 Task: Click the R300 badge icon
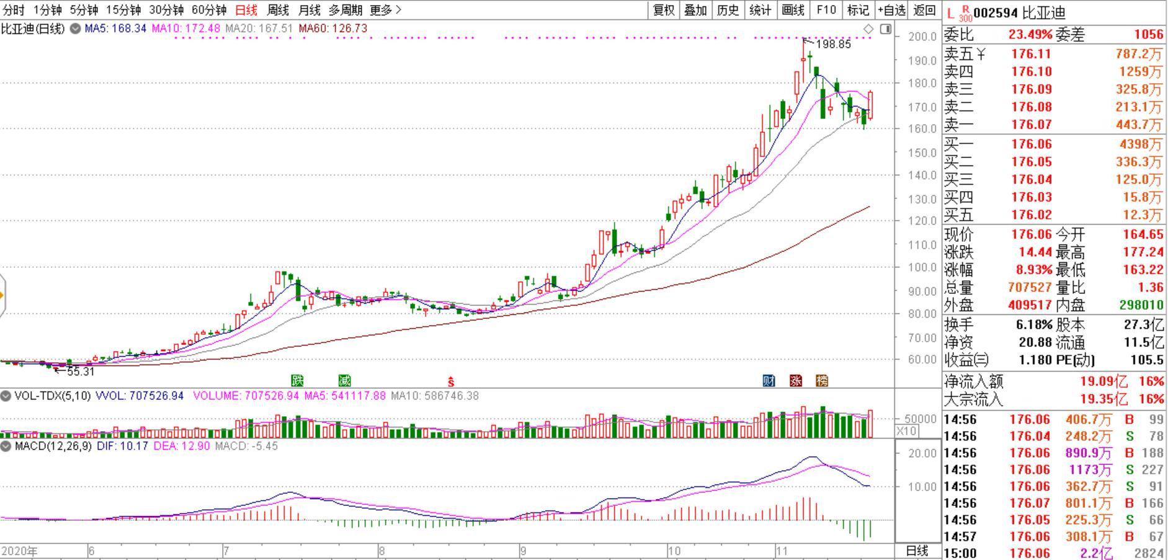[966, 14]
